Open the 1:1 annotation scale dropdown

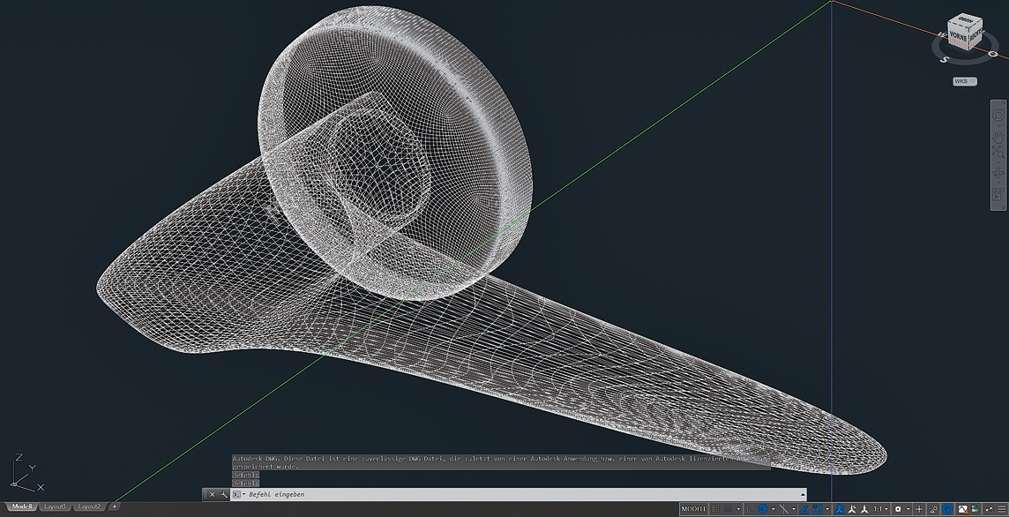(881, 509)
